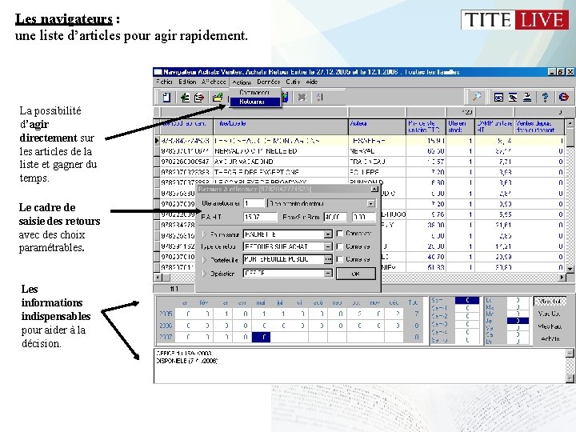Click the third Vtes button in the right panel
Image resolution: width=576 pixels, height=432 pixels.
point(550,326)
